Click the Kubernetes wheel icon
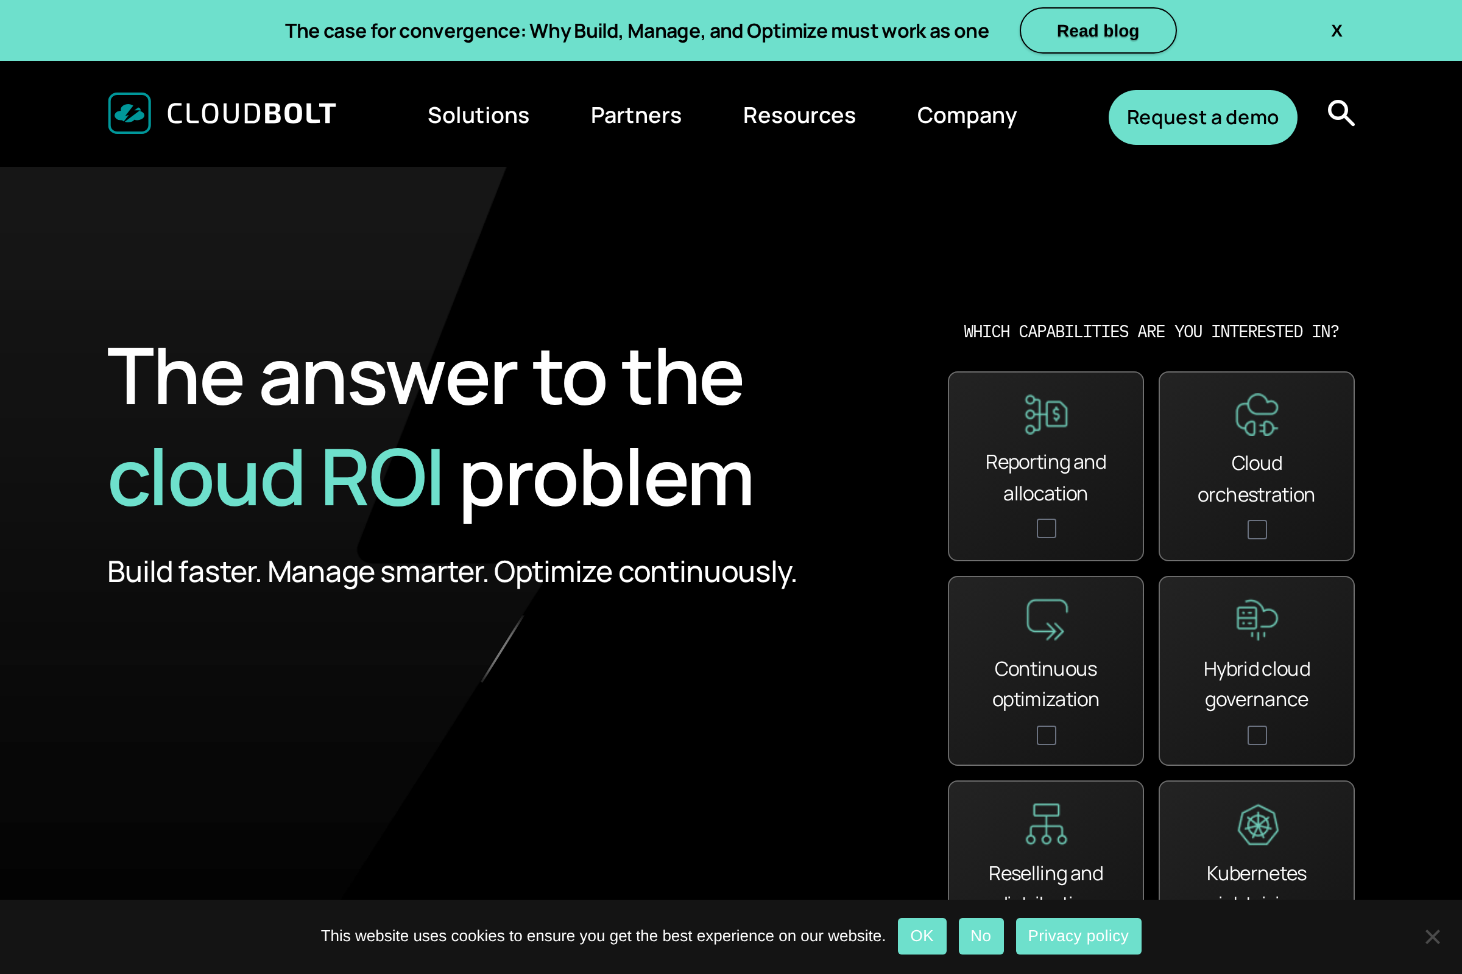The image size is (1462, 974). click(1257, 825)
